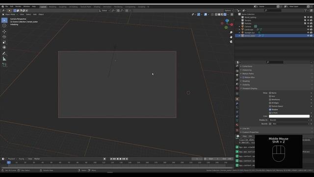Enable the Wireframe checkbox
The width and height of the screenshot is (314, 177).
point(270,99)
